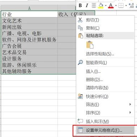Click the quick analysis icon
Screen dimensions: 137x137
coord(80,96)
